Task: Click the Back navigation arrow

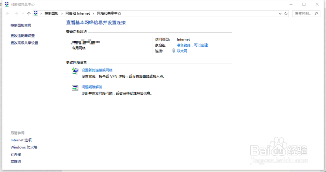Action: [8, 14]
